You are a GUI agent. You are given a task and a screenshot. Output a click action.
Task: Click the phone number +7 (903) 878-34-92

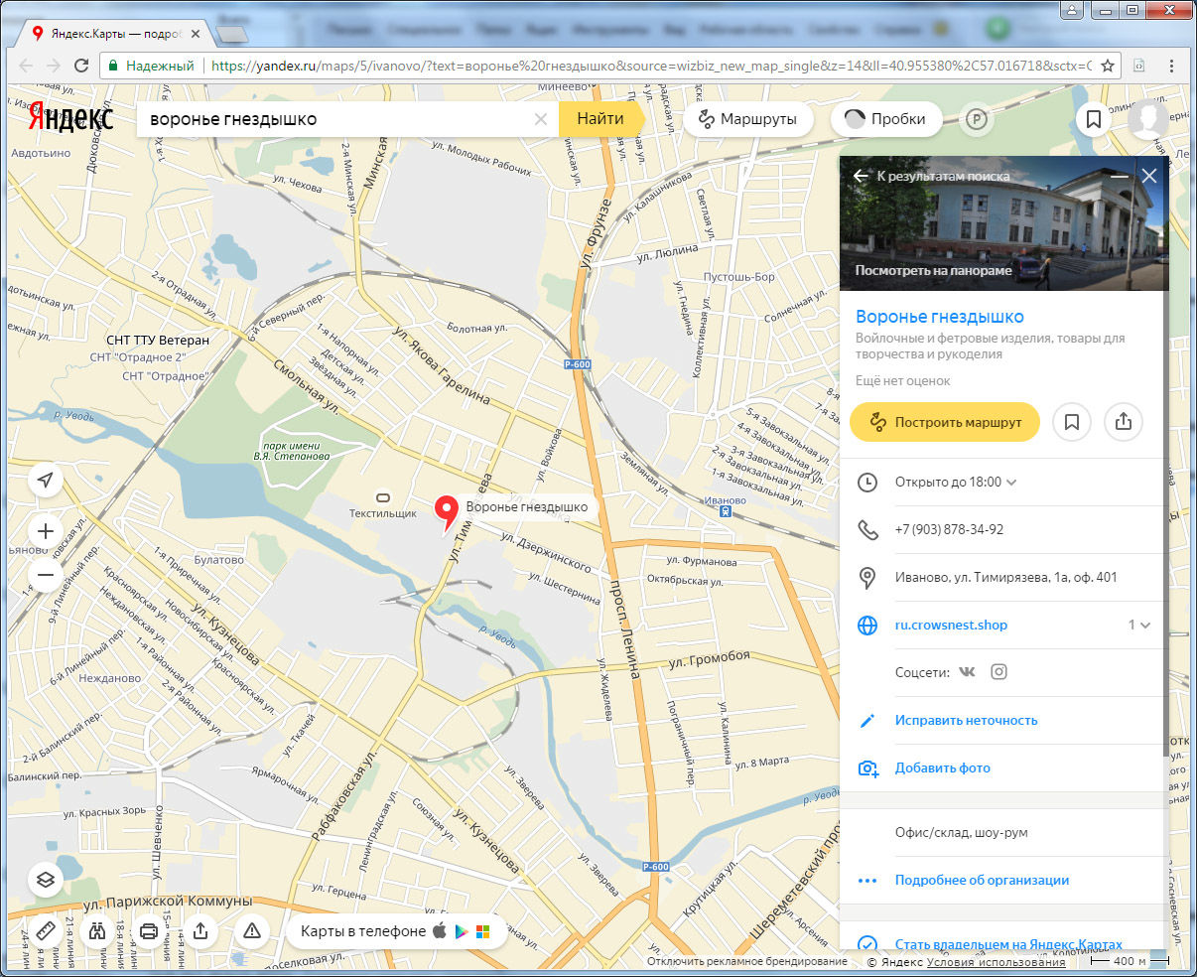pos(949,530)
